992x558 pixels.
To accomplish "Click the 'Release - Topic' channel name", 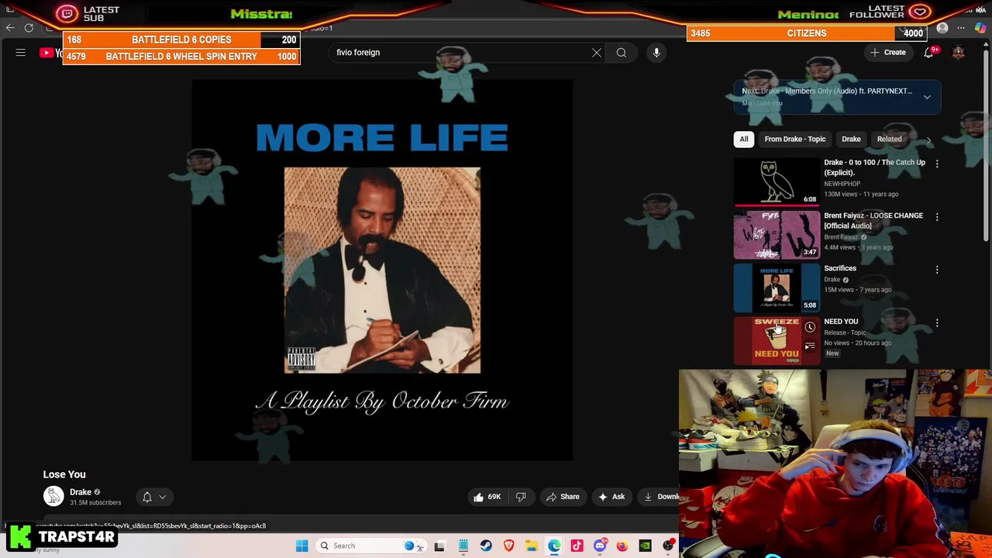I will tap(845, 332).
